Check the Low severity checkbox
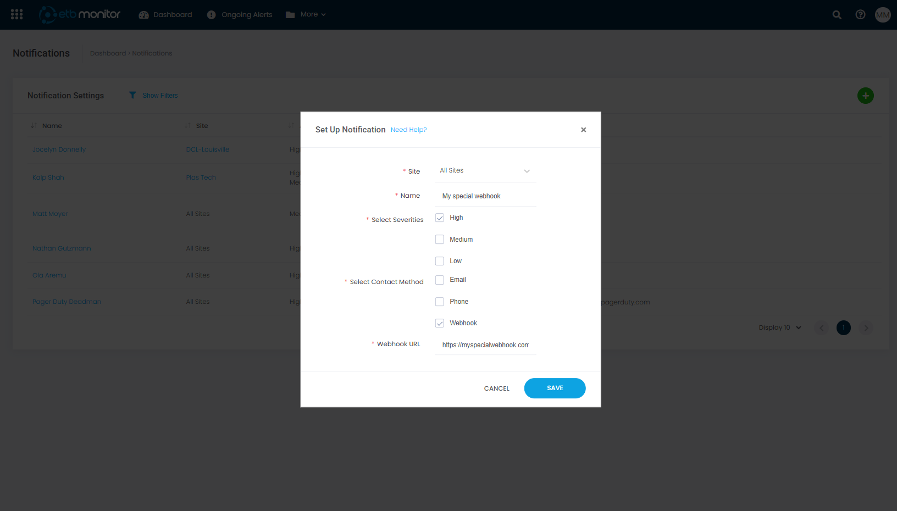 [x=440, y=261]
